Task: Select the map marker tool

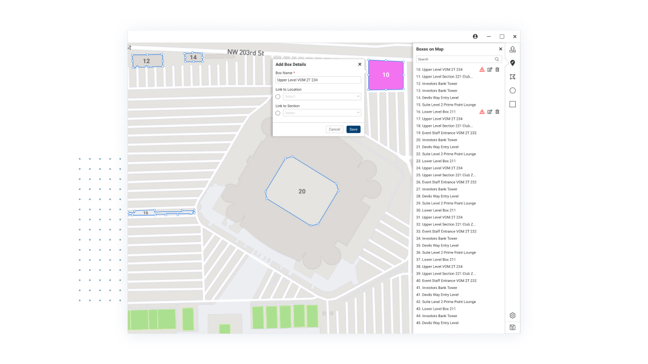Action: coord(512,63)
